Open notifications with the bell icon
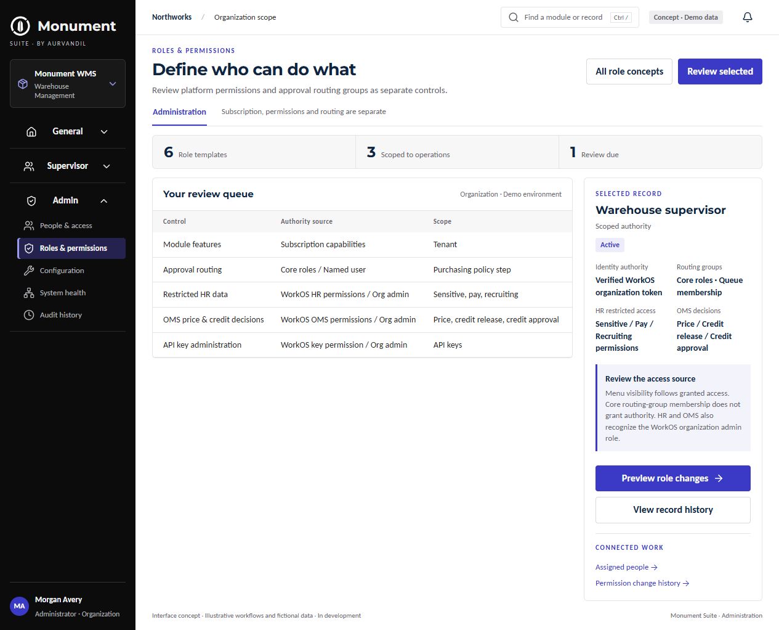This screenshot has width=779, height=630. [x=748, y=17]
